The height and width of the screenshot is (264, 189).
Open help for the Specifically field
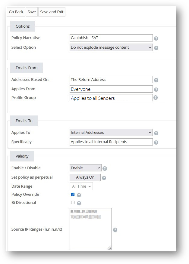coord(156,142)
